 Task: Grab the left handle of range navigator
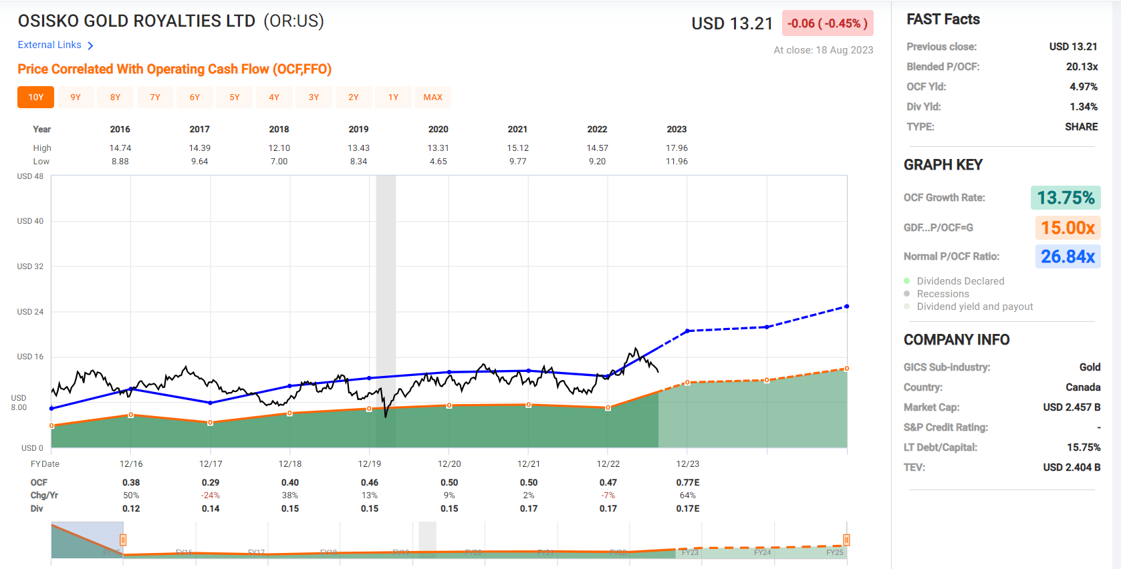123,540
